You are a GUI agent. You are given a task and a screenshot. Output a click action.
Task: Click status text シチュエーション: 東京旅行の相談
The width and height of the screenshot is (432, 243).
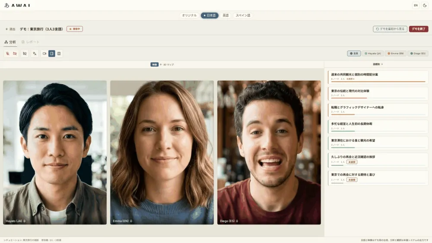[x=21, y=240]
